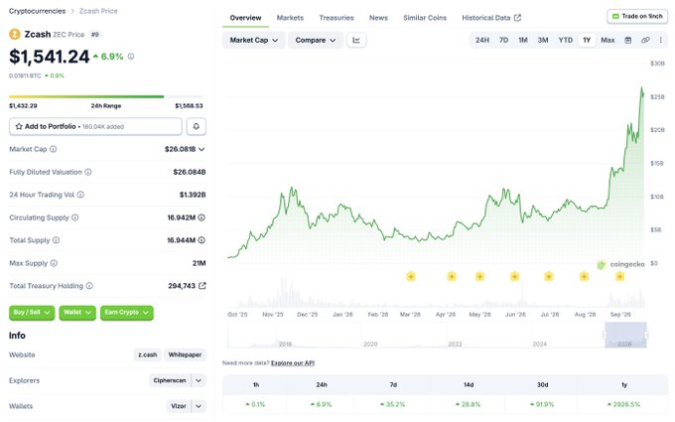This screenshot has height=422, width=675.
Task: Go to Cryptocurrencies breadcrumb link
Action: click(x=38, y=11)
